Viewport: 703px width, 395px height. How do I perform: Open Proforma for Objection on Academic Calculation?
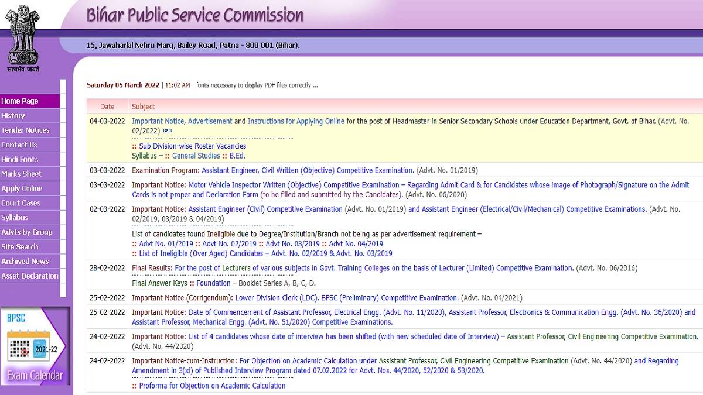pos(212,386)
